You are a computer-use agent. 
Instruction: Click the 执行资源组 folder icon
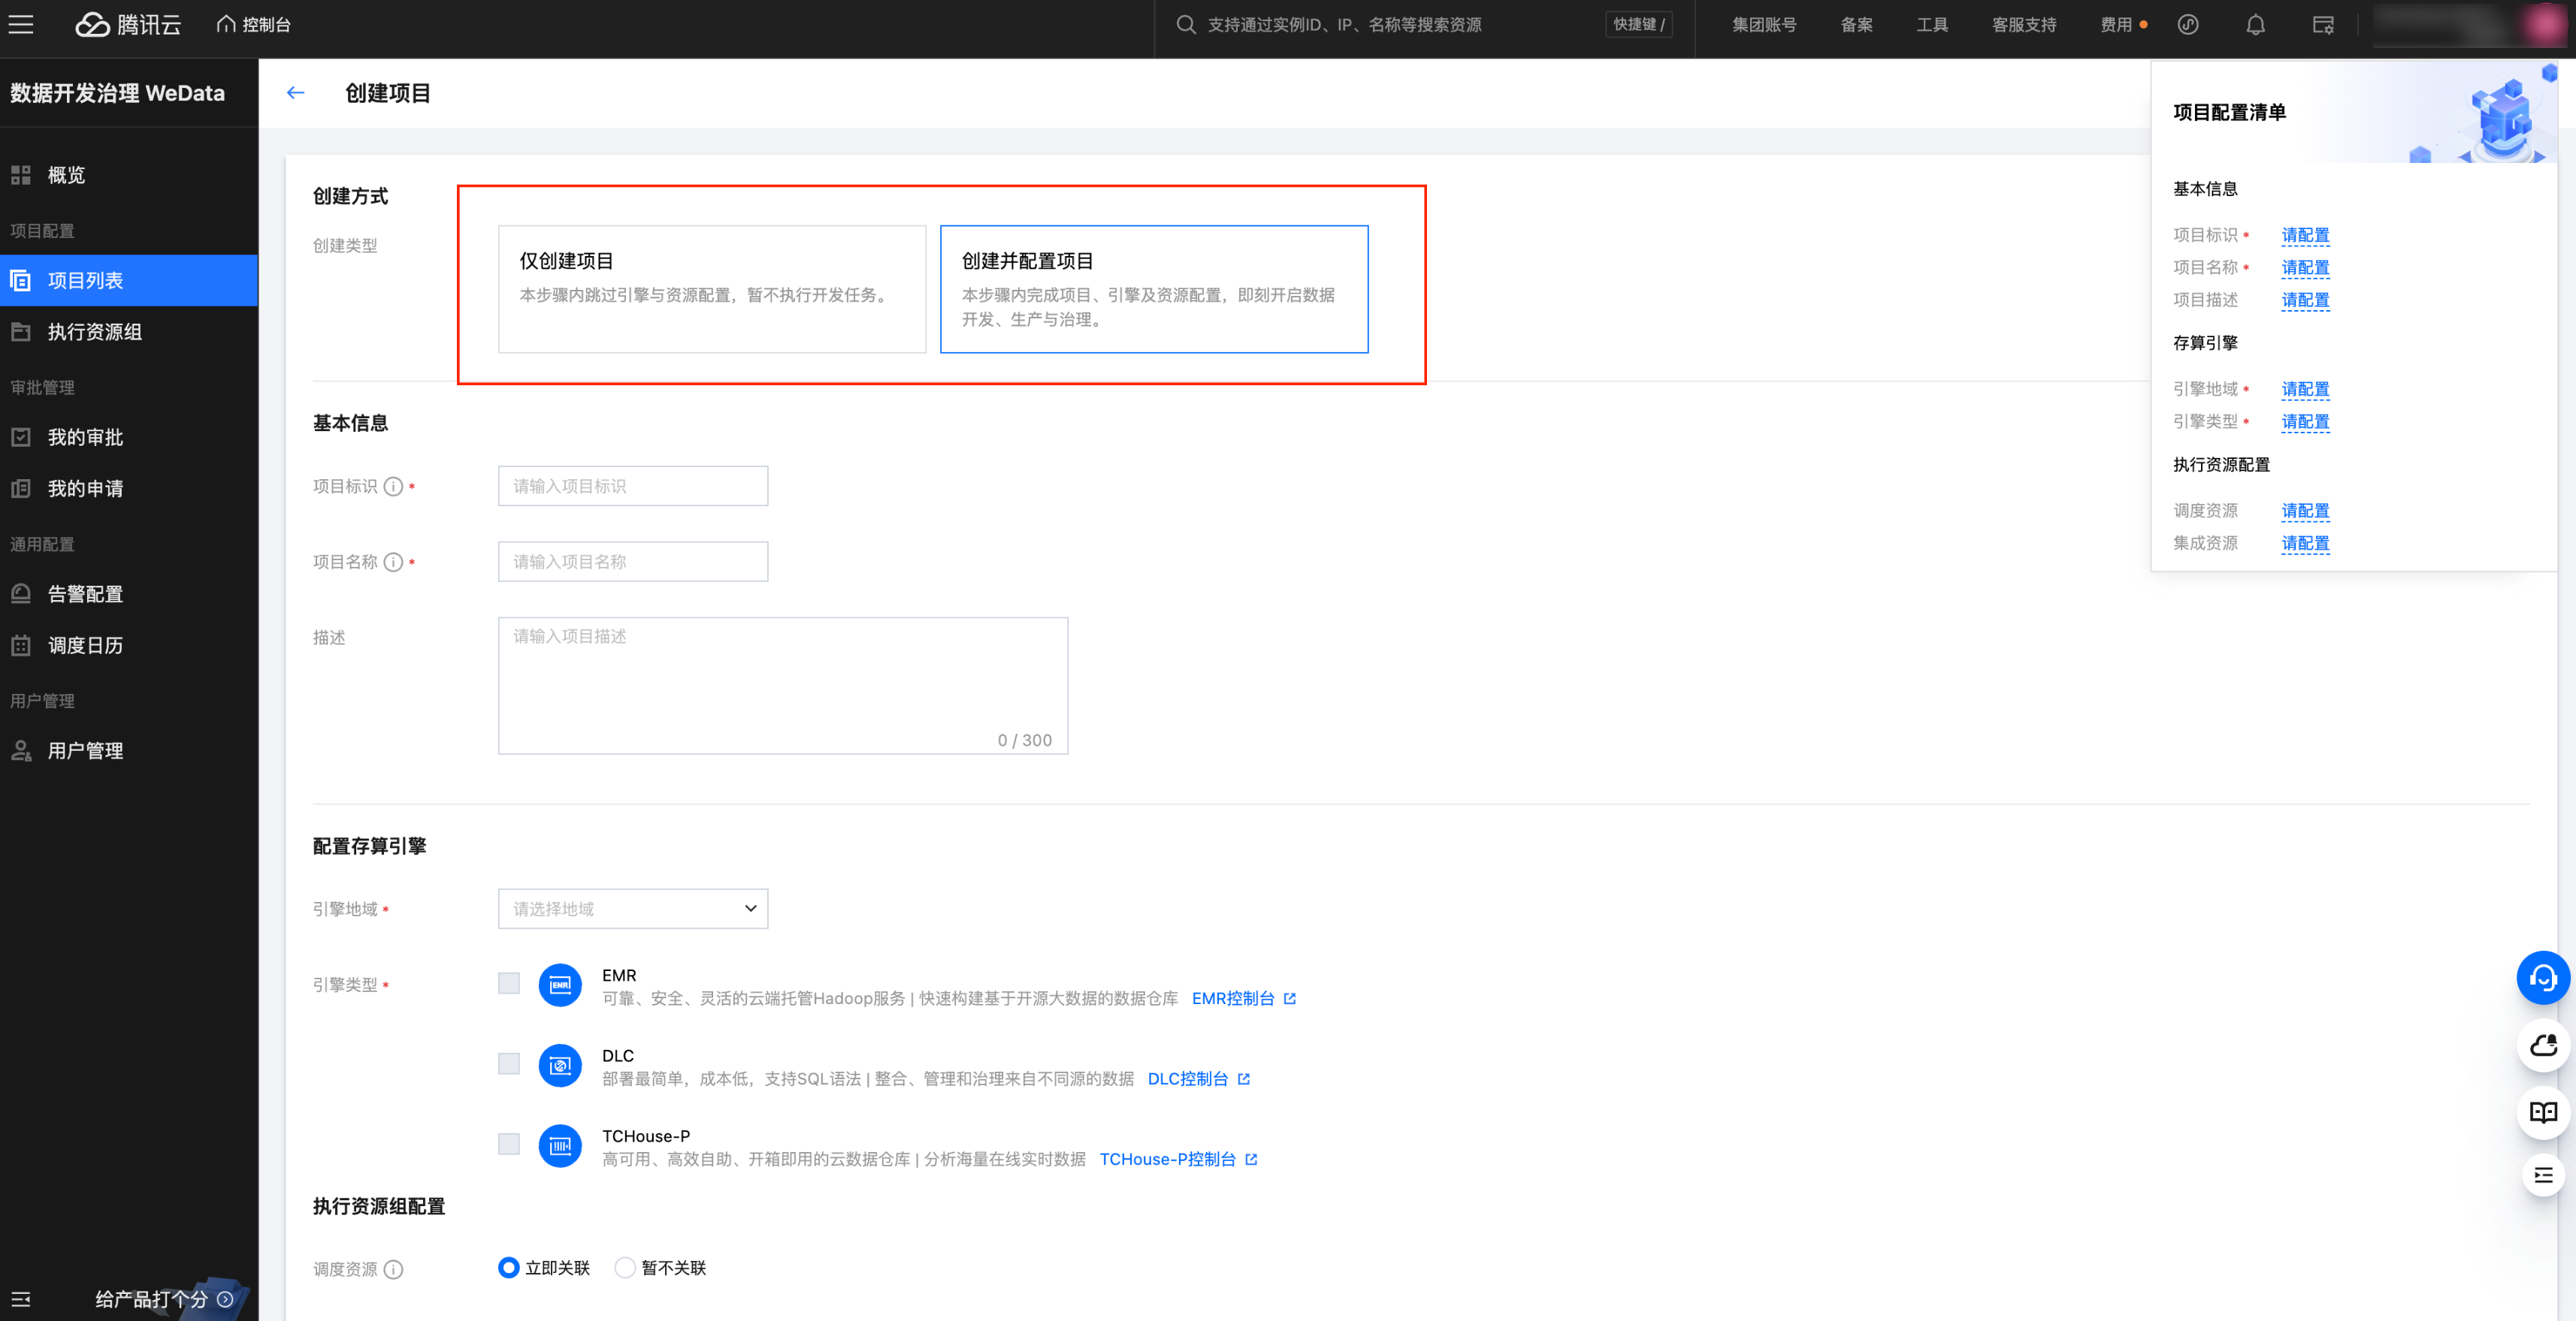click(21, 332)
